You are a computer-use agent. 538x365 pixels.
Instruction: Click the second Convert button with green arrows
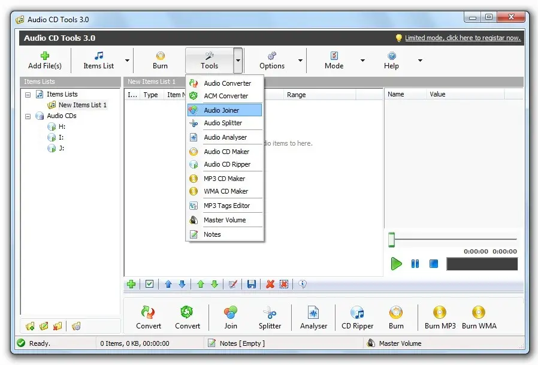click(188, 318)
